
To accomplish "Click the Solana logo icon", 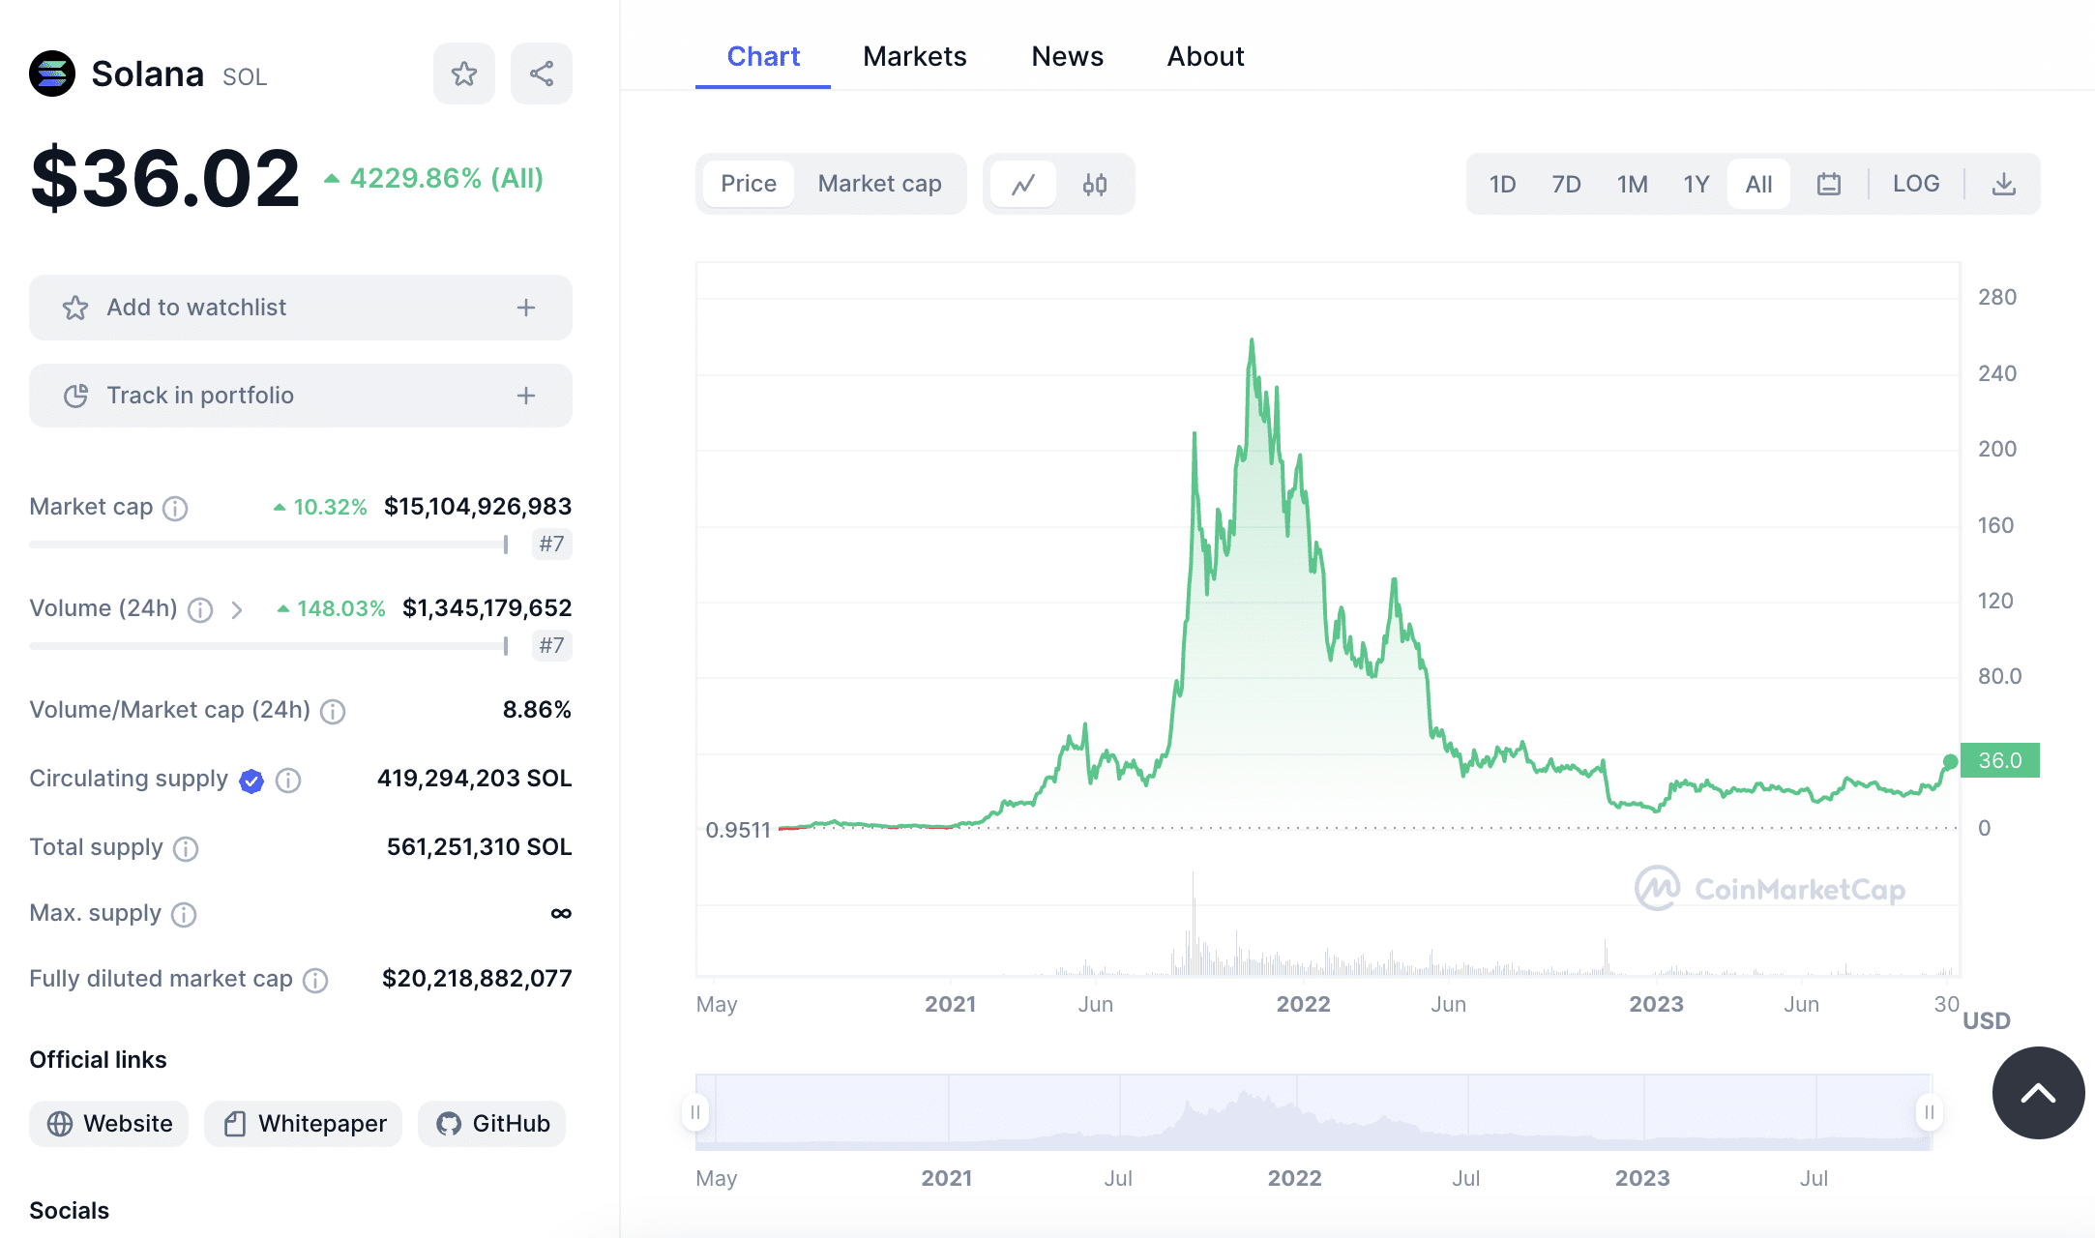I will click(52, 74).
